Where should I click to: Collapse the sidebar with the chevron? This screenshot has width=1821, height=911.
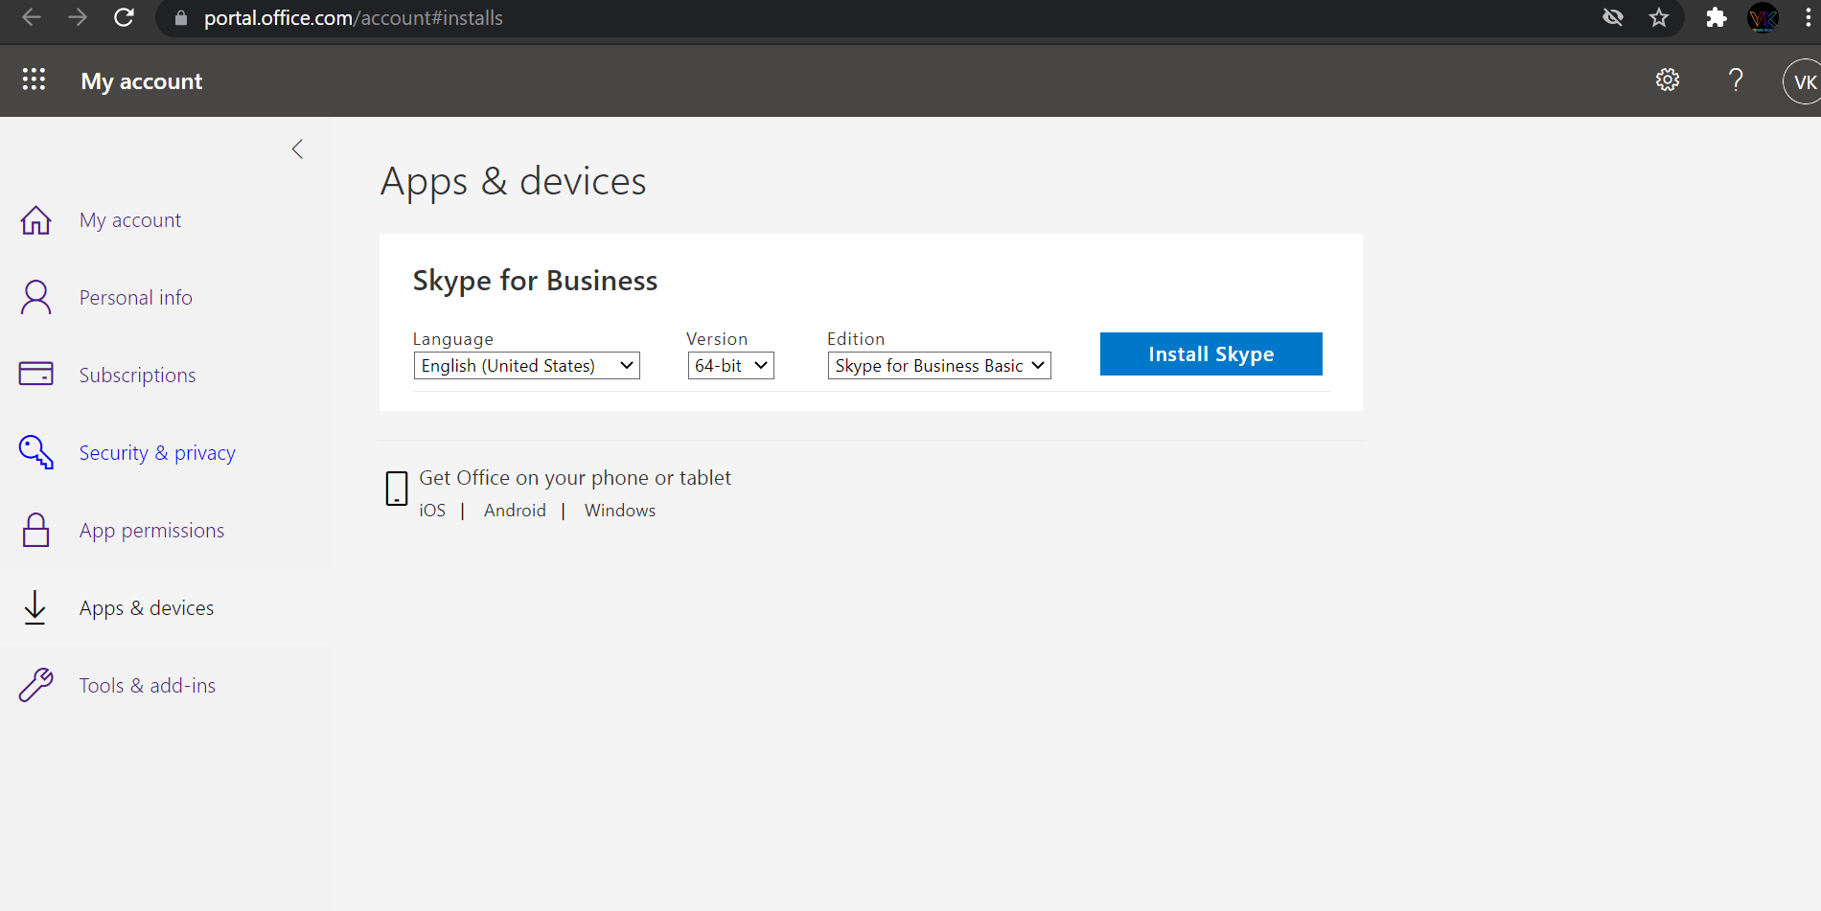[297, 148]
